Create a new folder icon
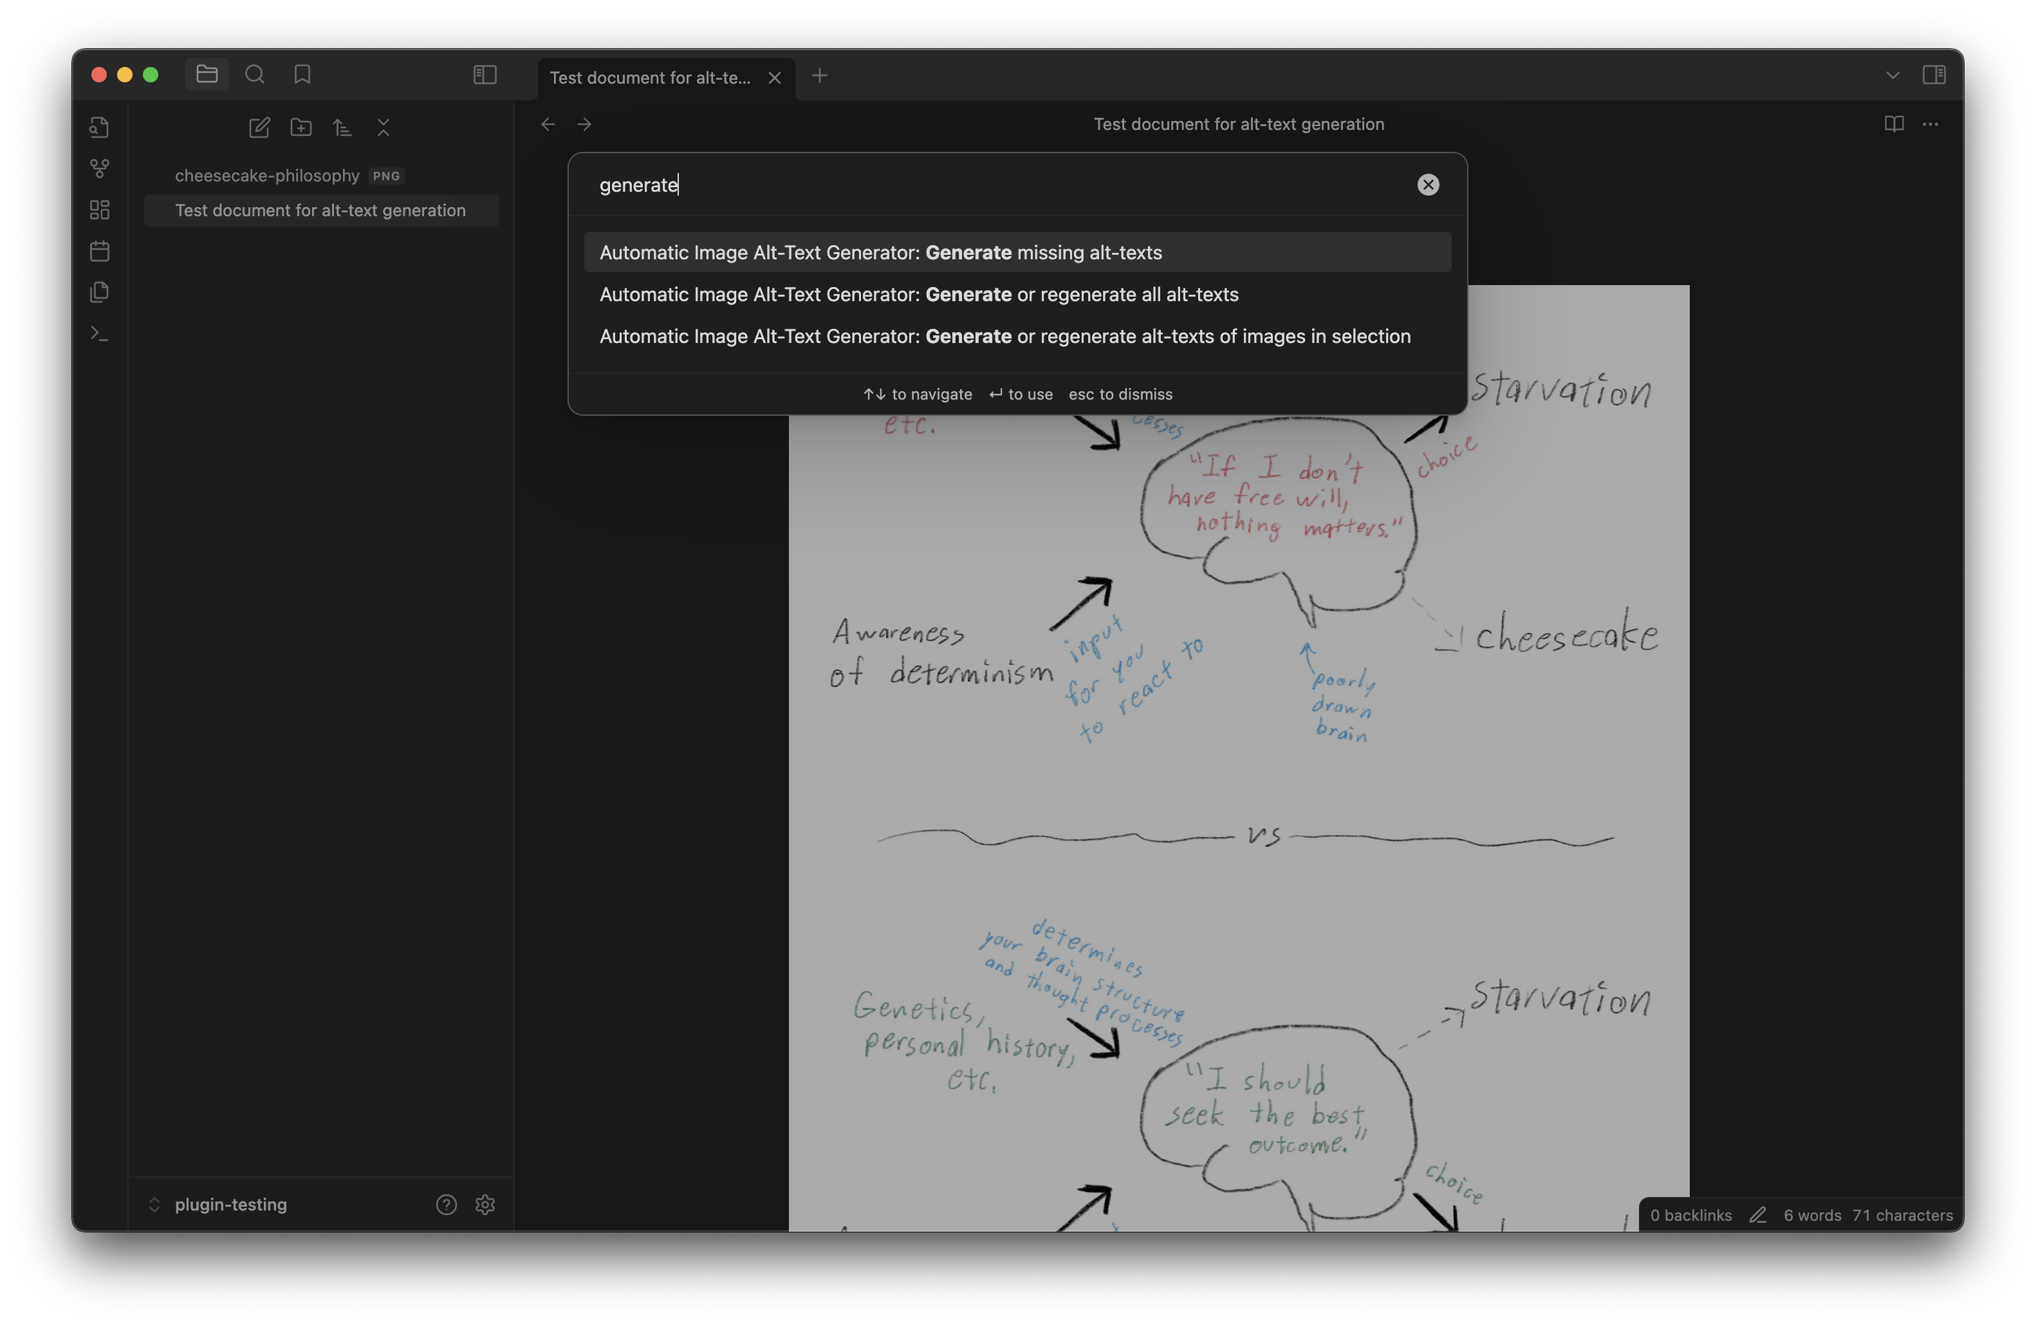The width and height of the screenshot is (2036, 1327). pyautogui.click(x=301, y=127)
